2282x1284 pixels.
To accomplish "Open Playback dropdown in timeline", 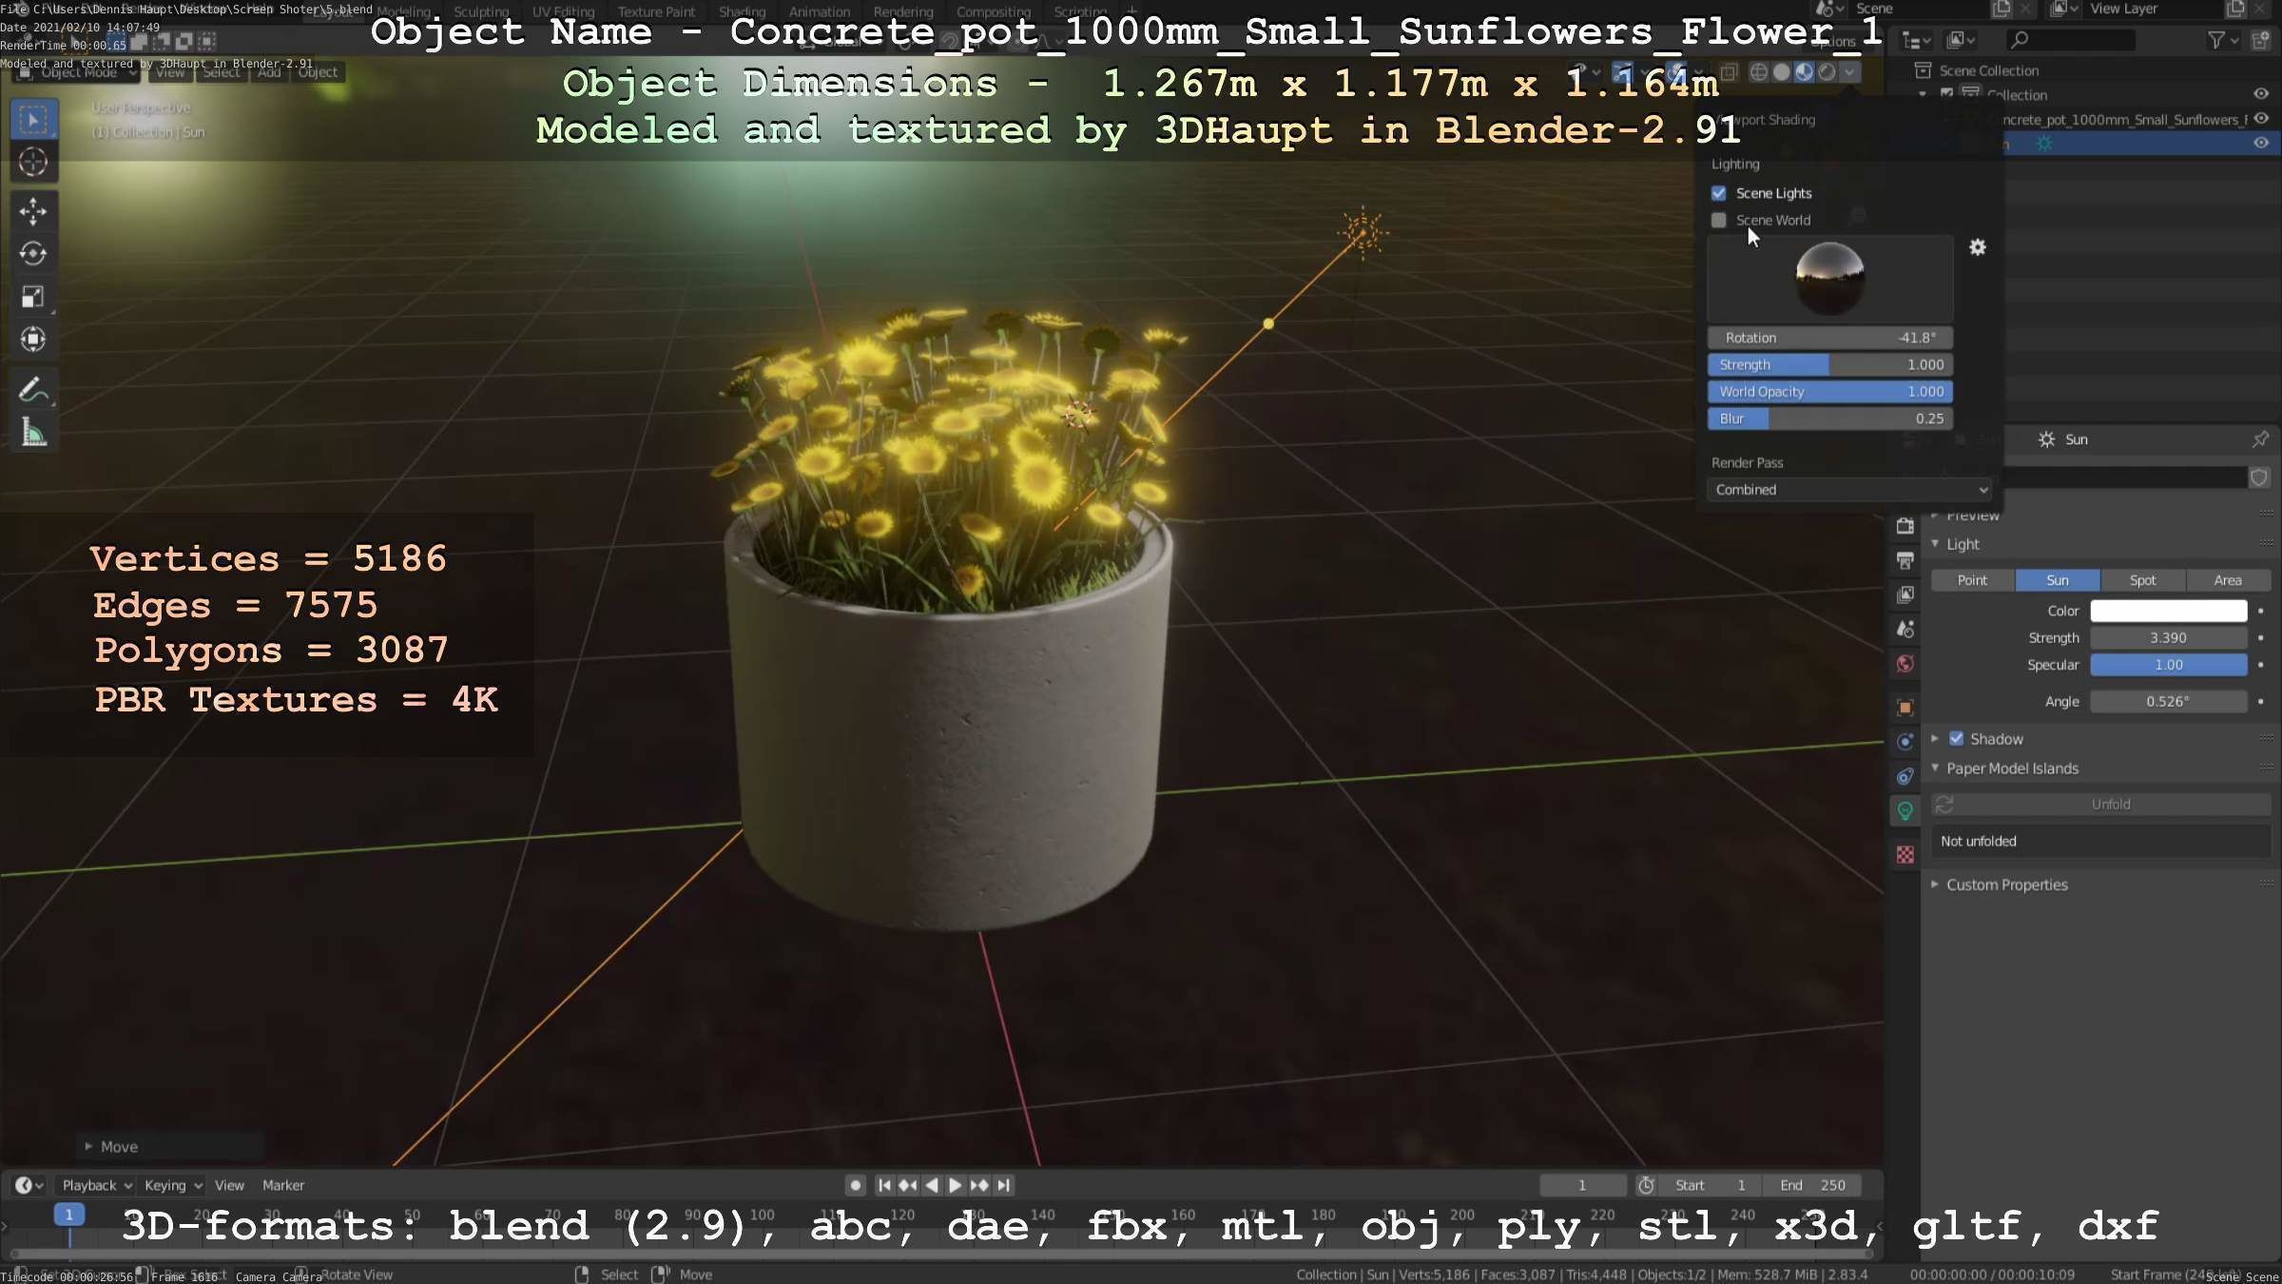I will (x=97, y=1185).
